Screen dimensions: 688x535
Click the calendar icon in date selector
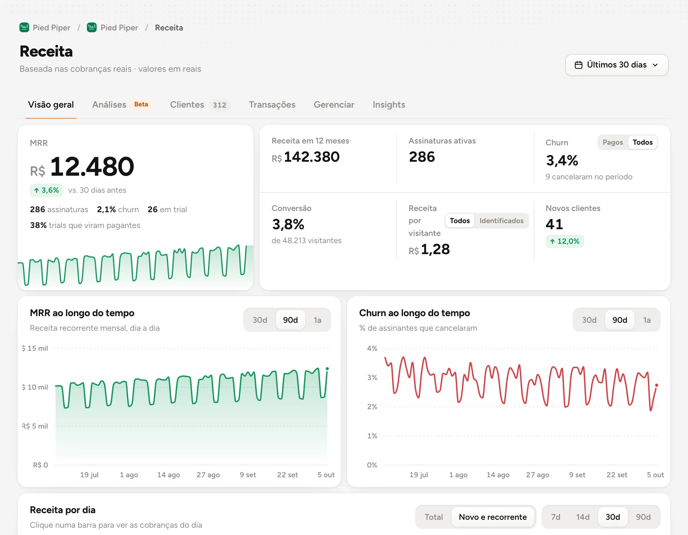[x=578, y=65]
